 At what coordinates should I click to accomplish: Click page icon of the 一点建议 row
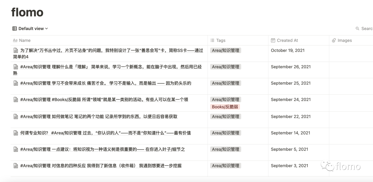coord(16,149)
